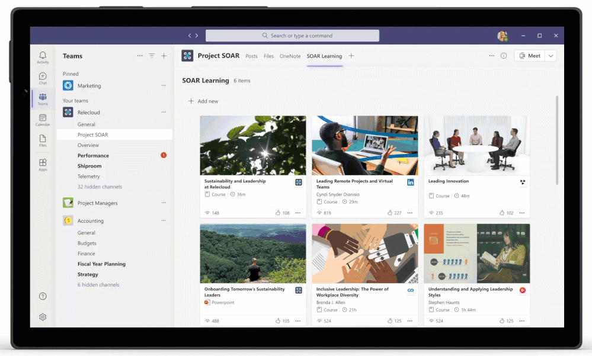Open the Settings gear icon
Screen dimensions: 592x356
point(43,317)
